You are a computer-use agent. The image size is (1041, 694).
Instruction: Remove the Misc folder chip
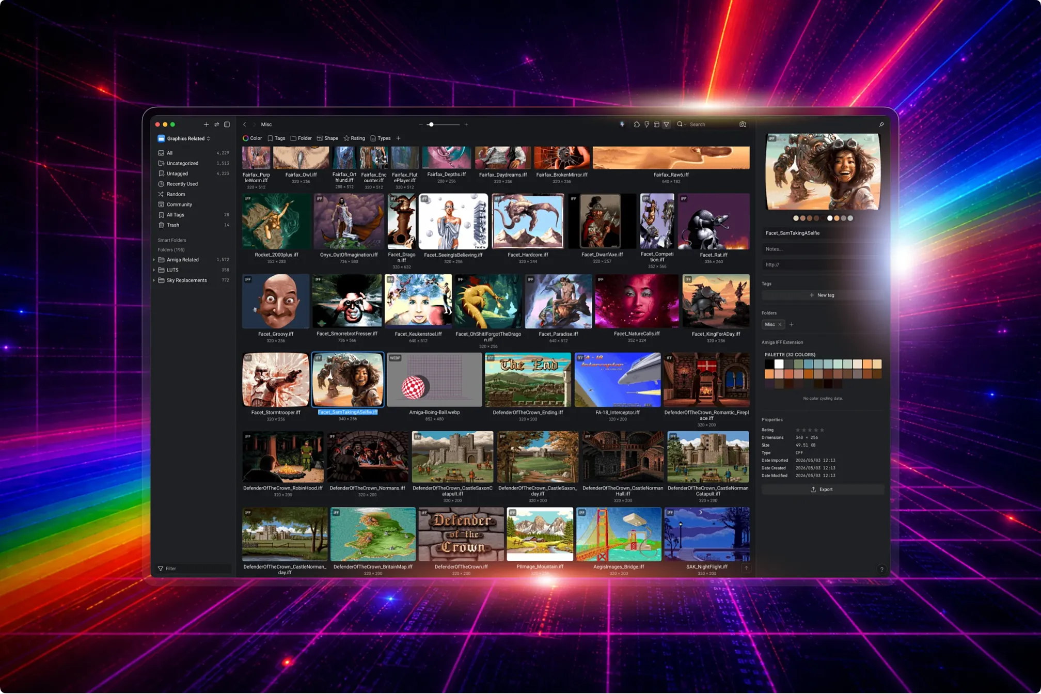[x=780, y=325]
